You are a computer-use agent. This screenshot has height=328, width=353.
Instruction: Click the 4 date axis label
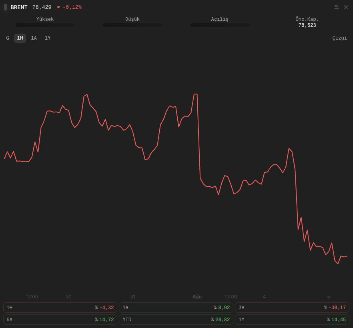coord(264,296)
